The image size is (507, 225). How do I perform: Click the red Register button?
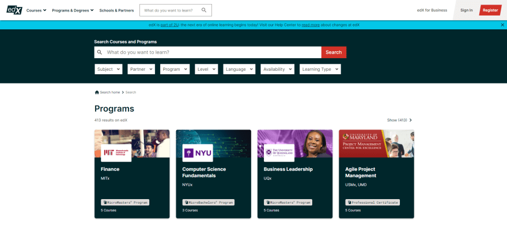(x=490, y=10)
